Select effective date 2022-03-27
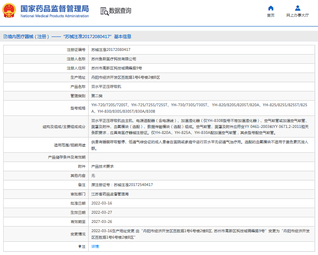318x255 pixels. click(x=101, y=212)
